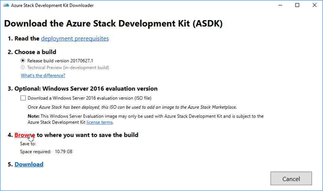
Task: Click the 10.79 GB space required value
Action: pyautogui.click(x=63, y=152)
